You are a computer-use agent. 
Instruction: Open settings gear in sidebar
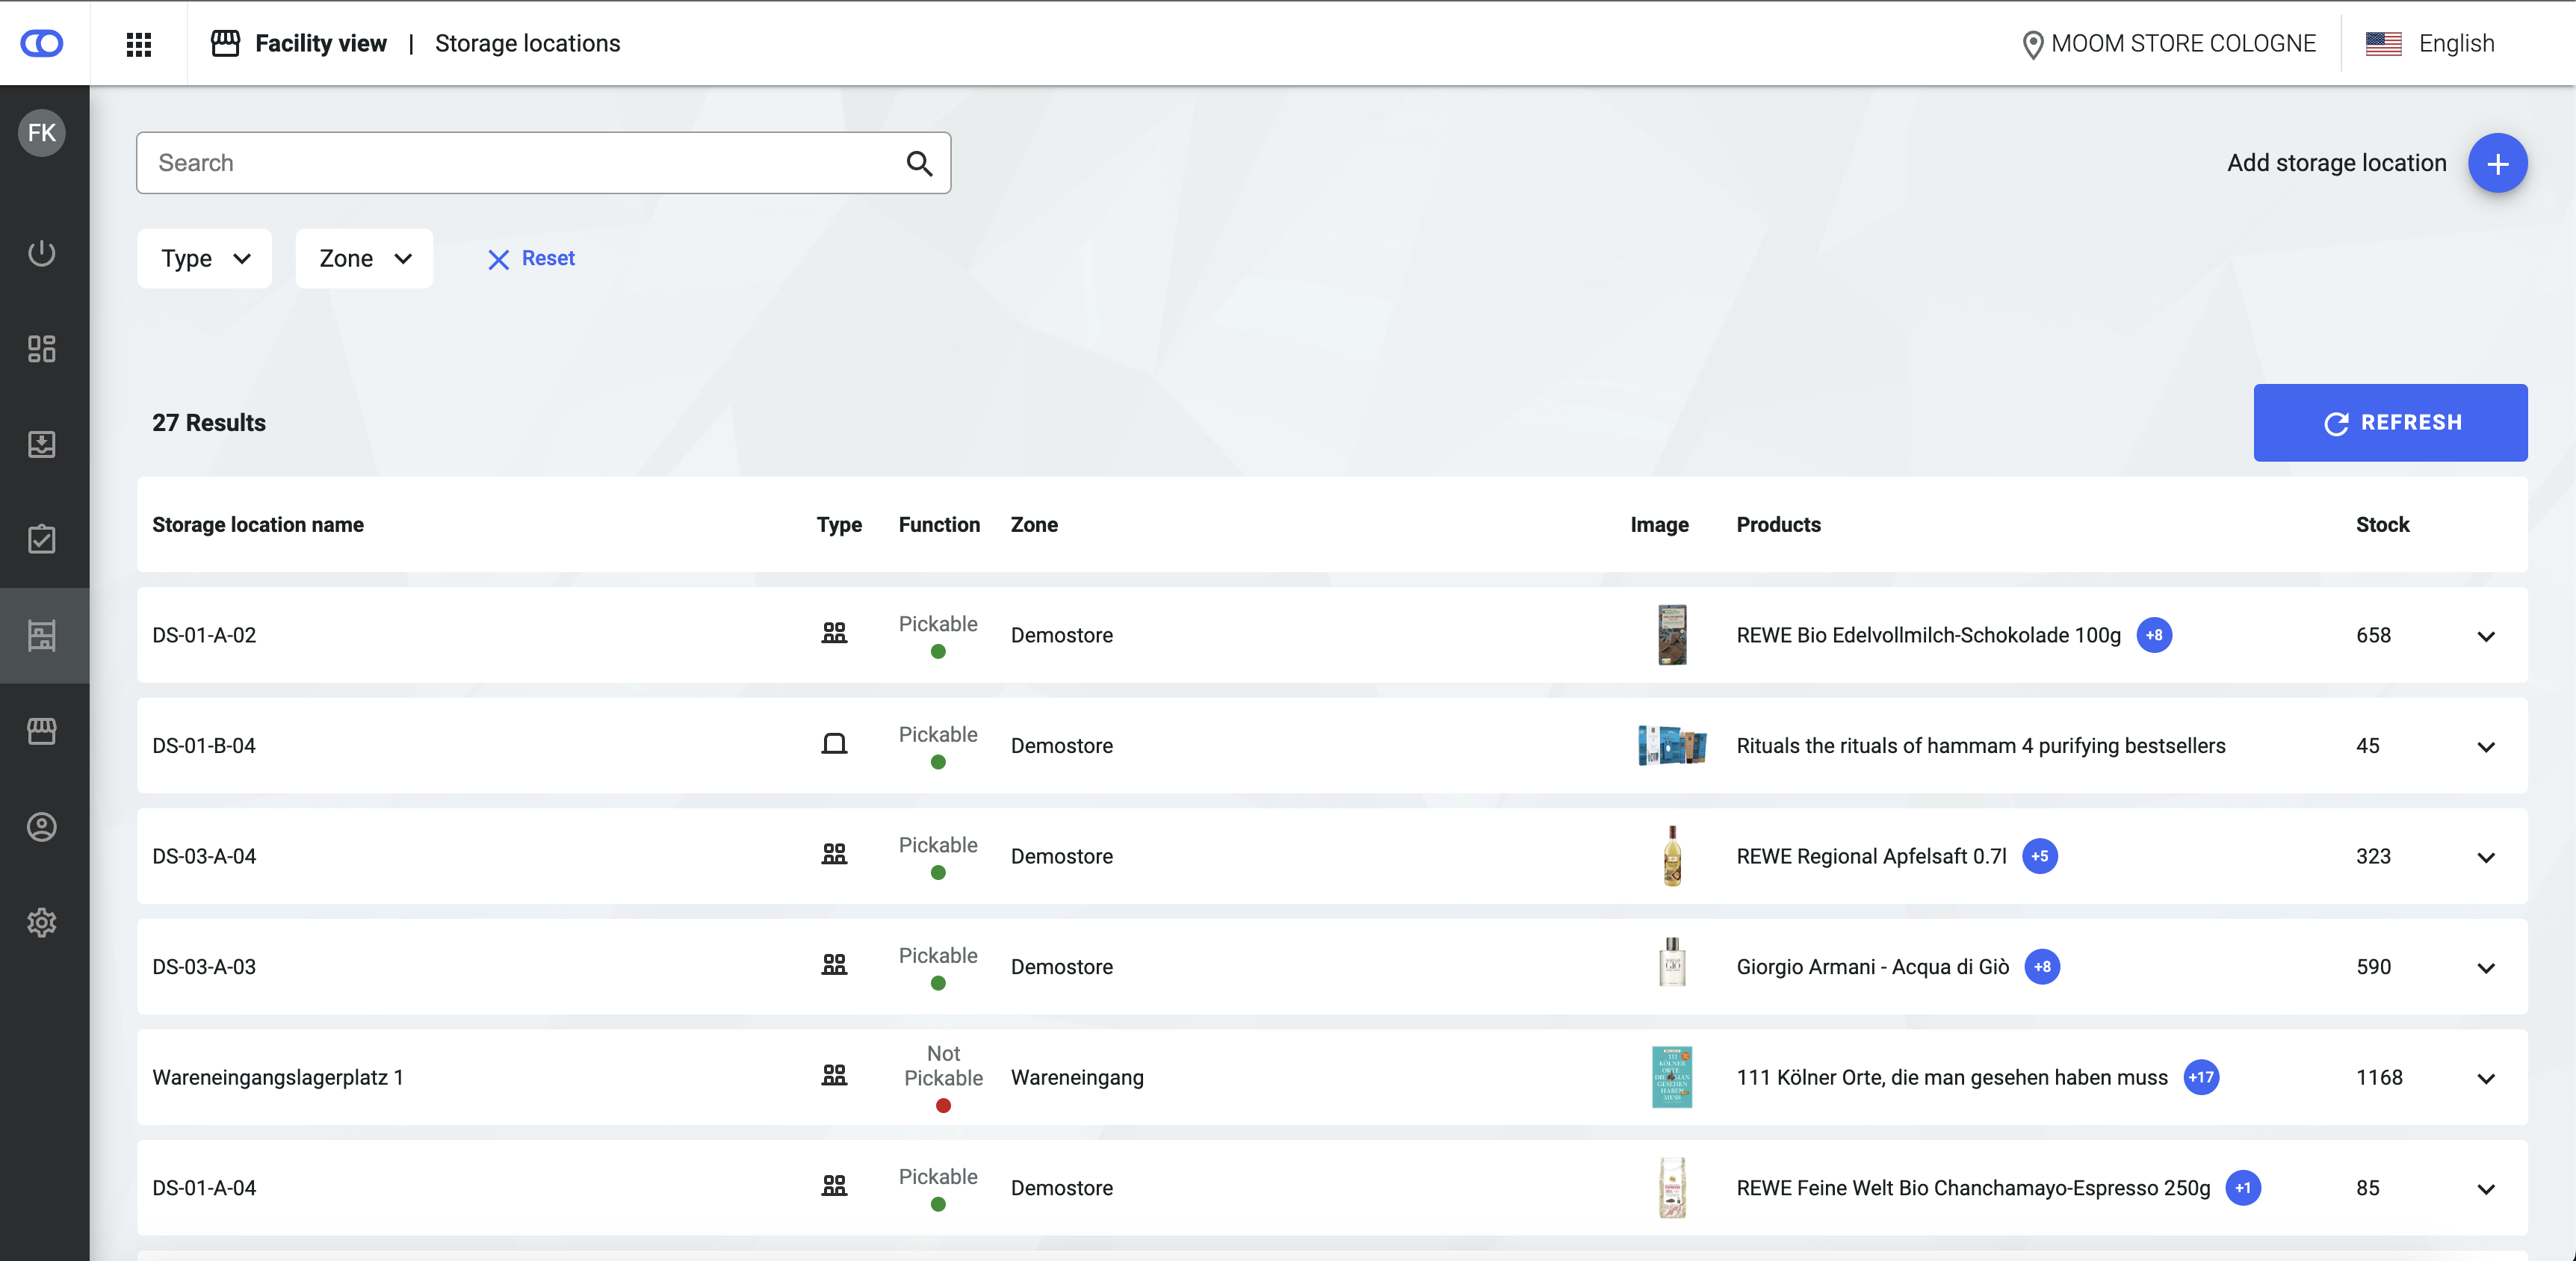click(42, 922)
